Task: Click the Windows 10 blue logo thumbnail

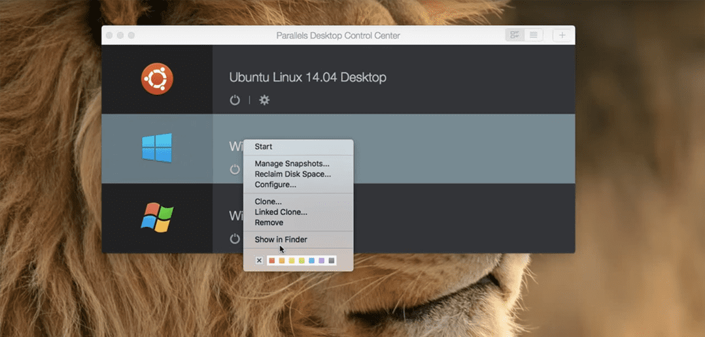Action: coord(157,148)
